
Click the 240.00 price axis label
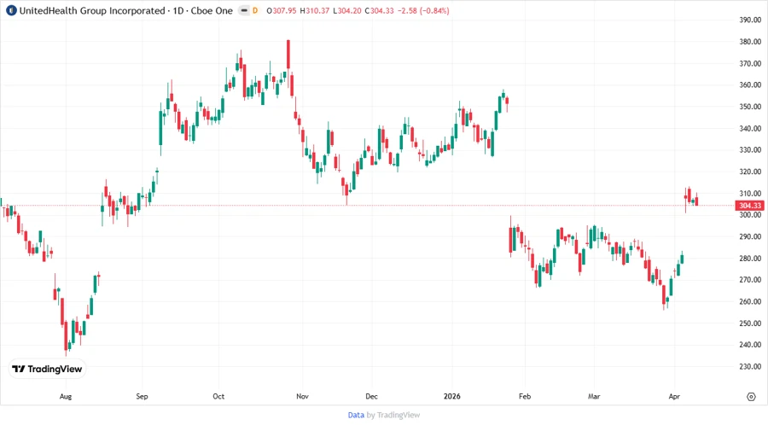point(750,345)
